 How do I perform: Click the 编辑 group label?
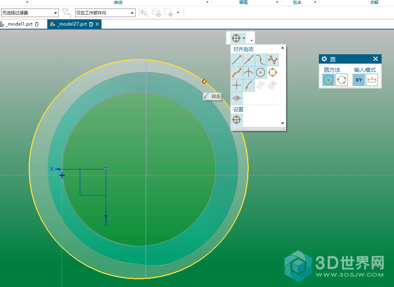pyautogui.click(x=243, y=2)
